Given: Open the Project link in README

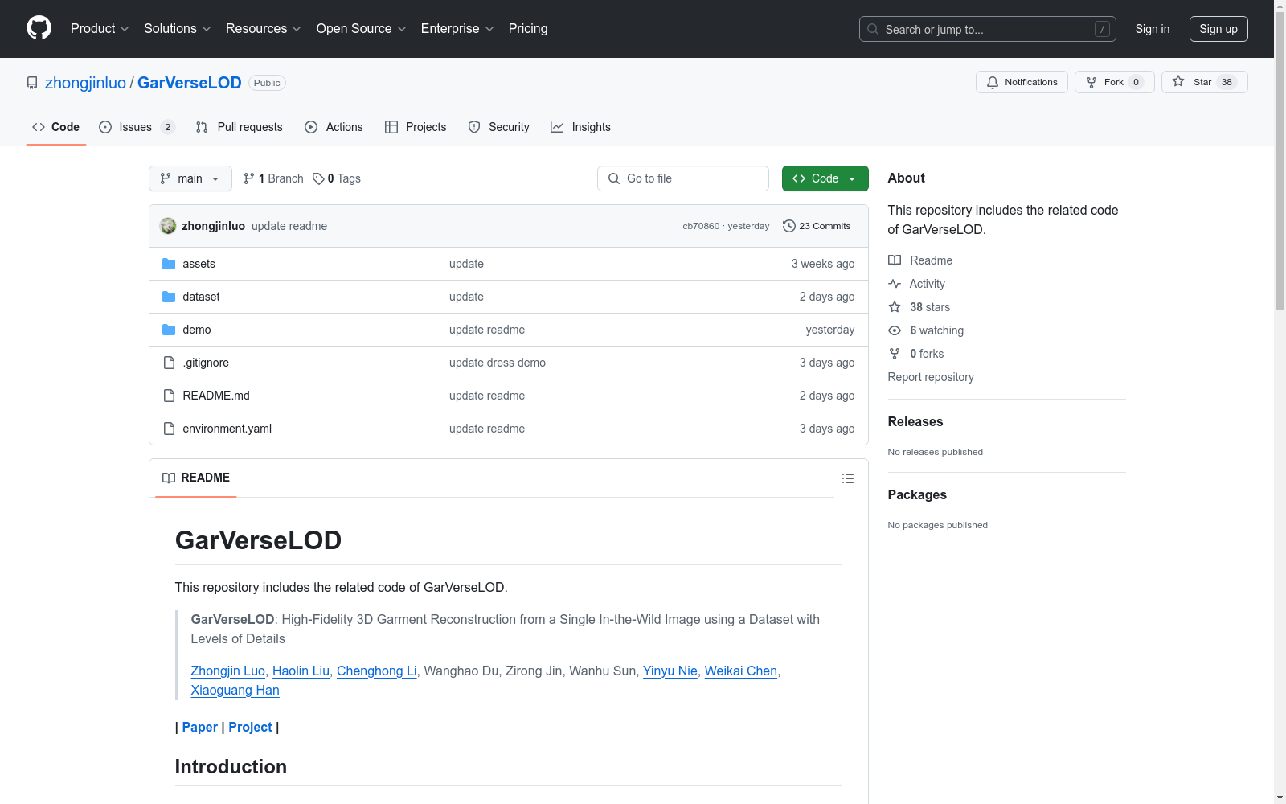Looking at the screenshot, I should coord(251,727).
